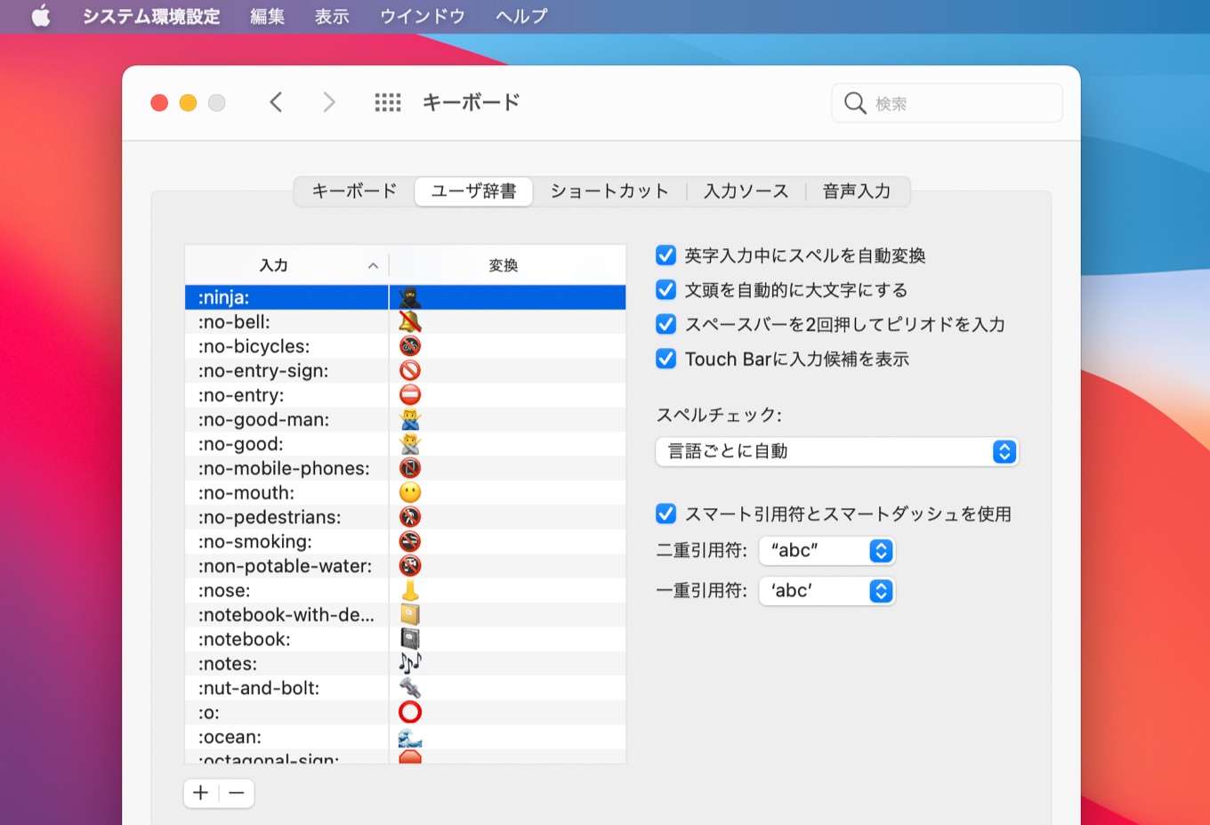Click the no-mouth face emoji
The width and height of the screenshot is (1210, 825).
tap(410, 493)
